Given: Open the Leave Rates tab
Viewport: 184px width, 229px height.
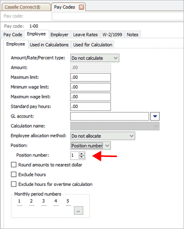Looking at the screenshot, I should (85, 34).
